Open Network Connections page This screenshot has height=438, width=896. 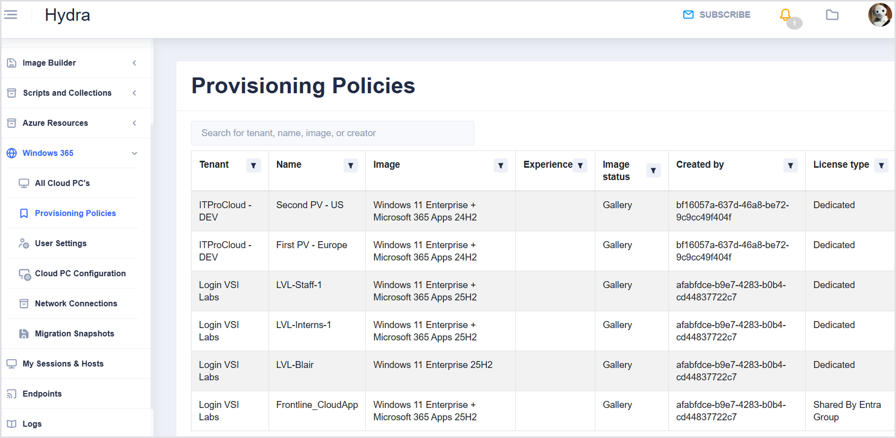[x=76, y=303]
